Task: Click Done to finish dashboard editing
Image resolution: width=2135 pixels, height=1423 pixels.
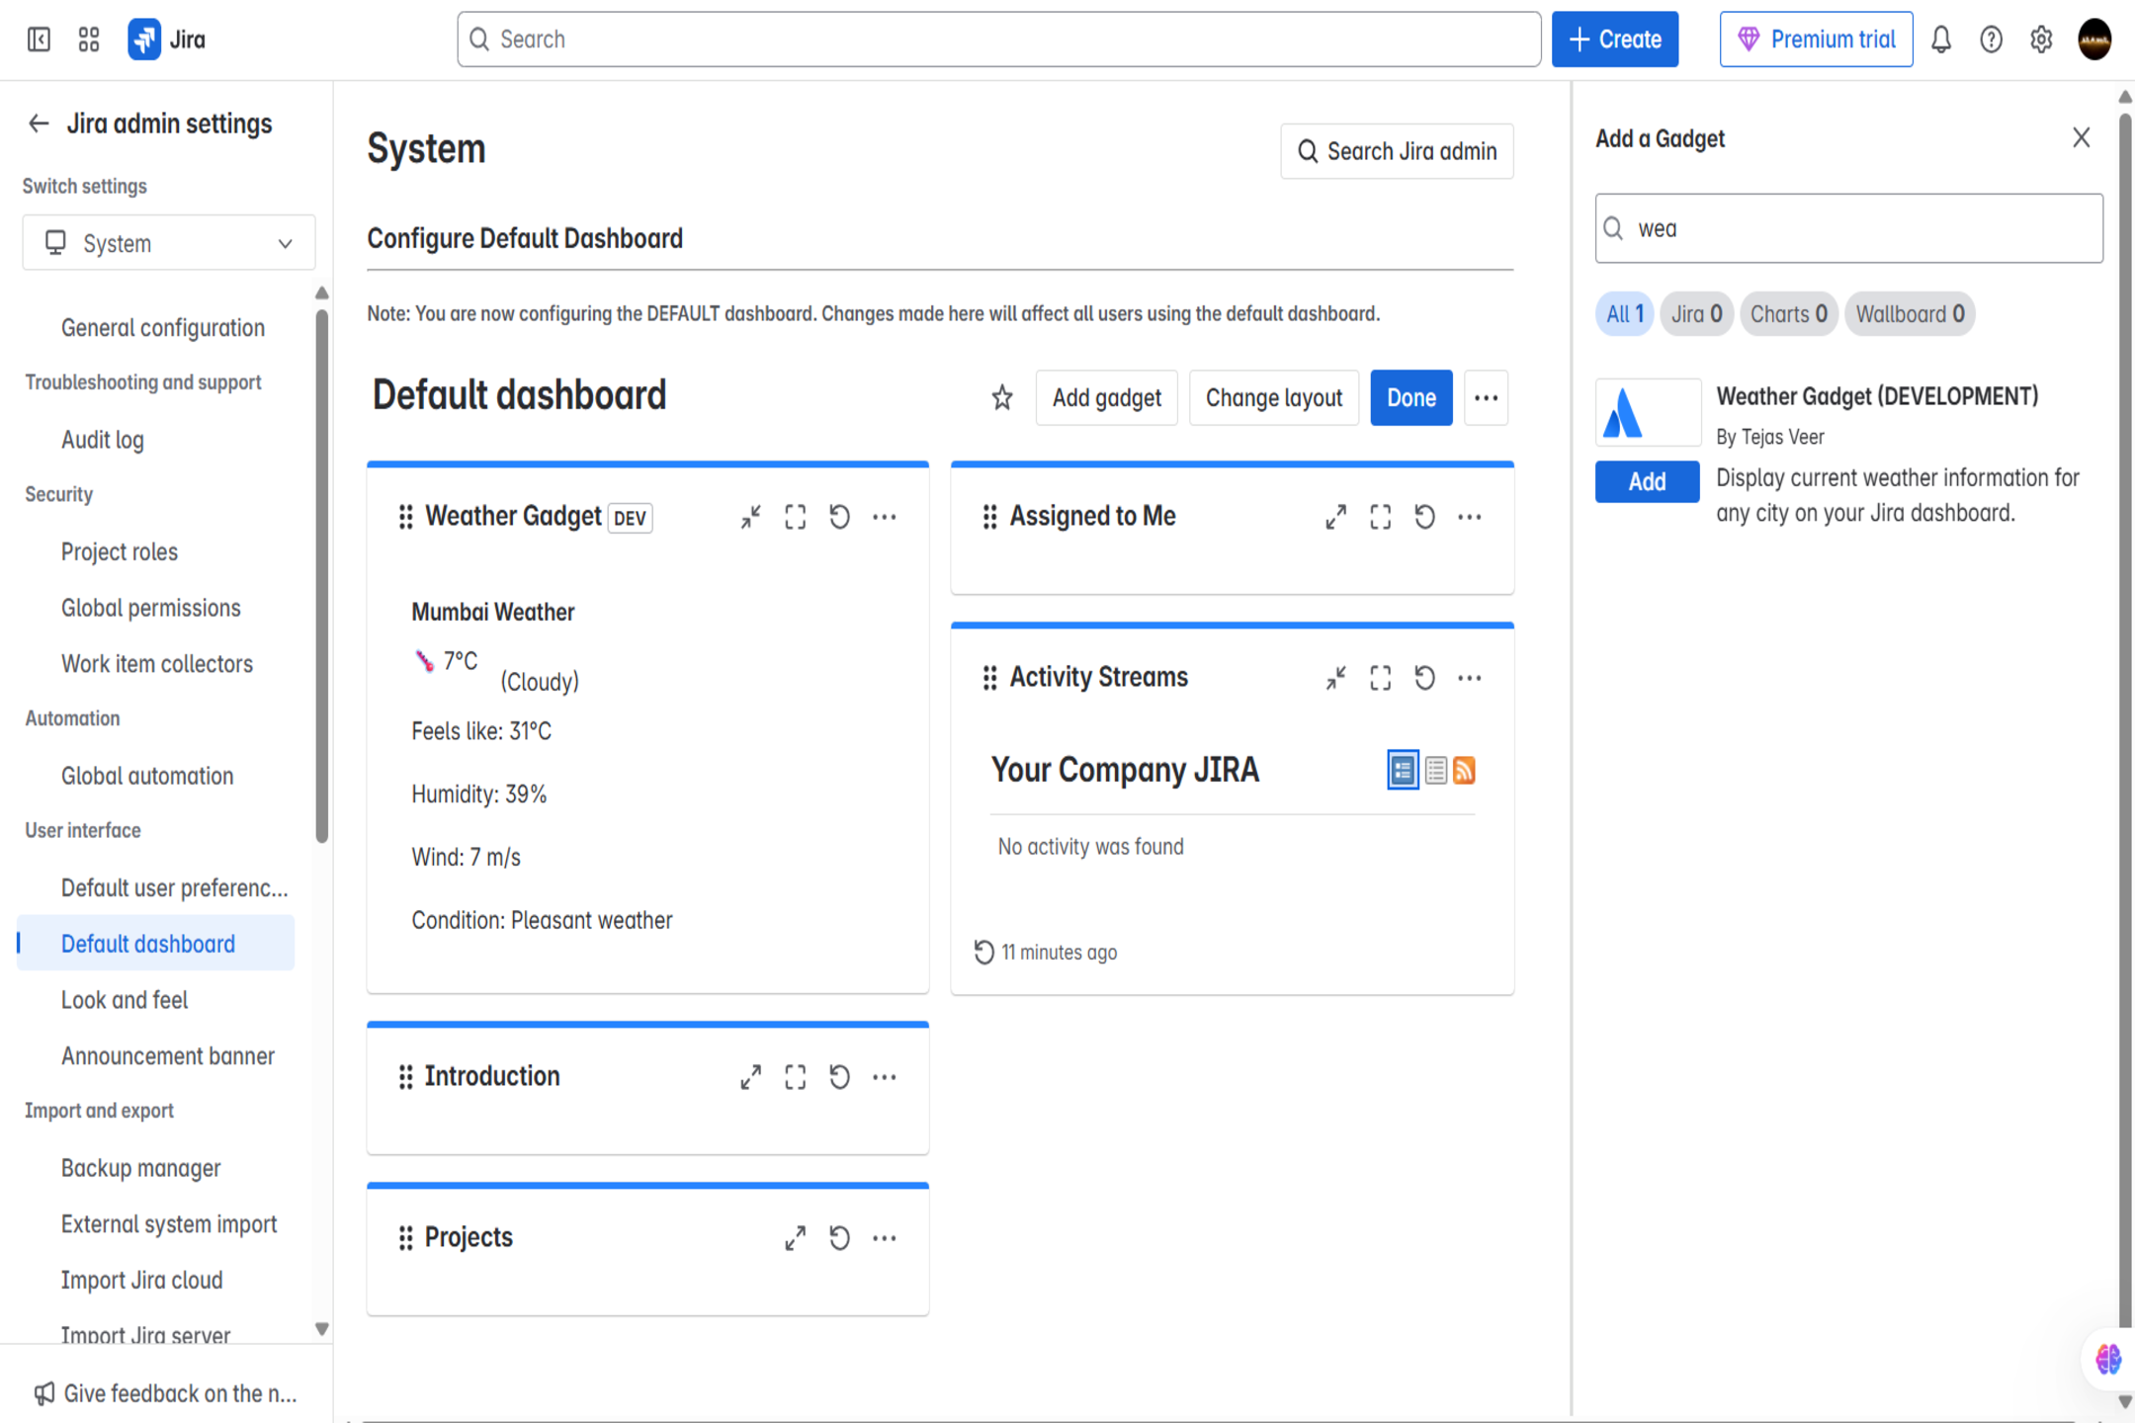Action: [x=1410, y=397]
